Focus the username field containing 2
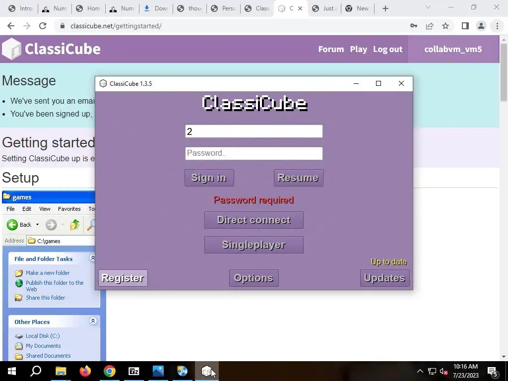The height and width of the screenshot is (381, 508). [254, 131]
